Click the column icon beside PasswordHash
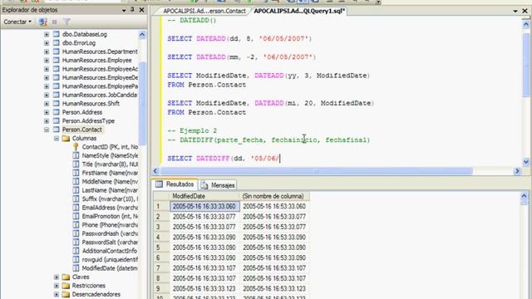Viewport: 532px width, 299px height. (x=76, y=233)
